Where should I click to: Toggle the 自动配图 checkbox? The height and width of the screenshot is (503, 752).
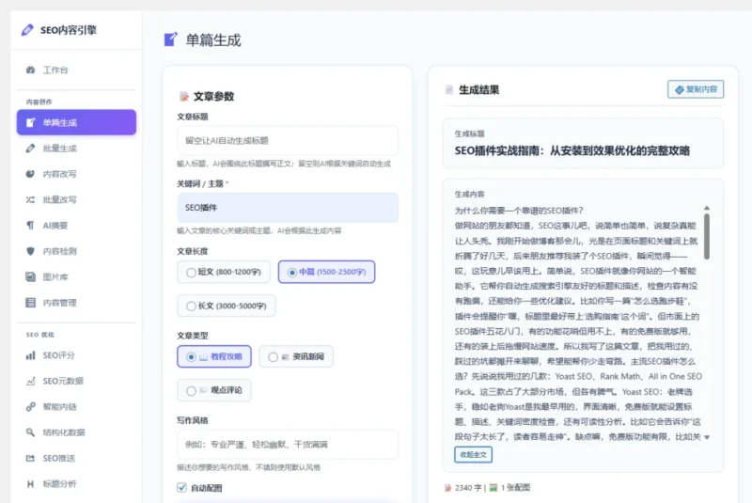tap(181, 488)
